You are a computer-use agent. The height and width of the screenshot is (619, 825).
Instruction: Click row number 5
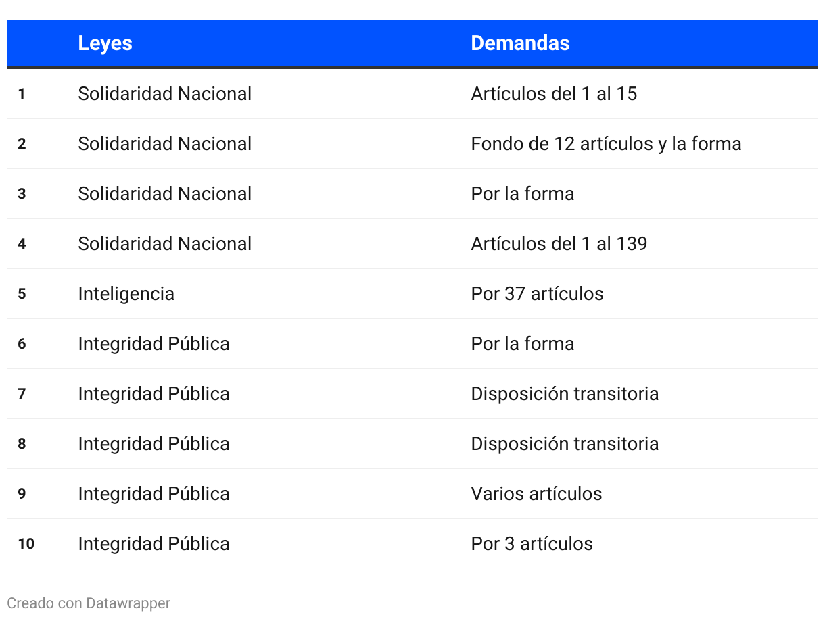(x=22, y=293)
